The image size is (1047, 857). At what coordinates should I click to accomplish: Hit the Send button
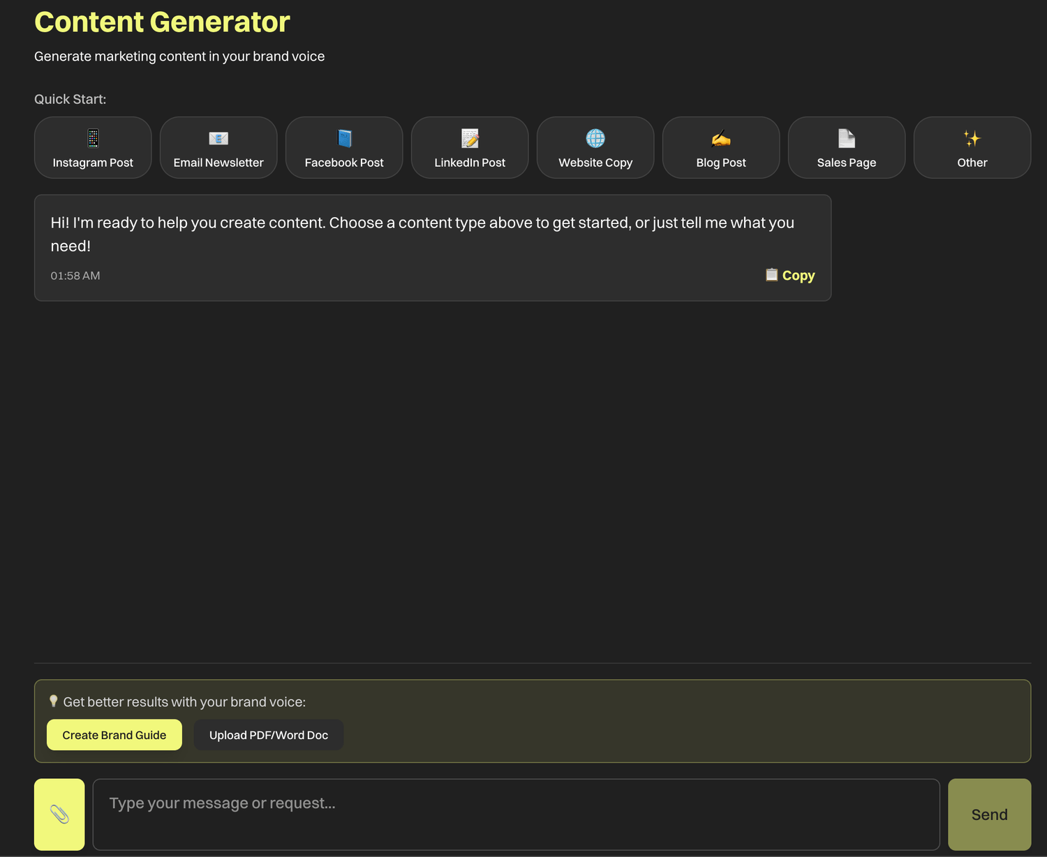coord(989,814)
